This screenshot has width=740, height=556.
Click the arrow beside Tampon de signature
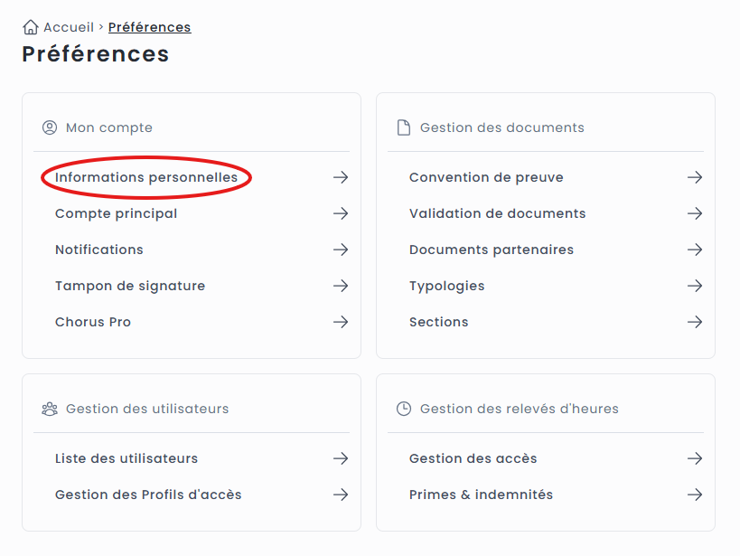(341, 286)
